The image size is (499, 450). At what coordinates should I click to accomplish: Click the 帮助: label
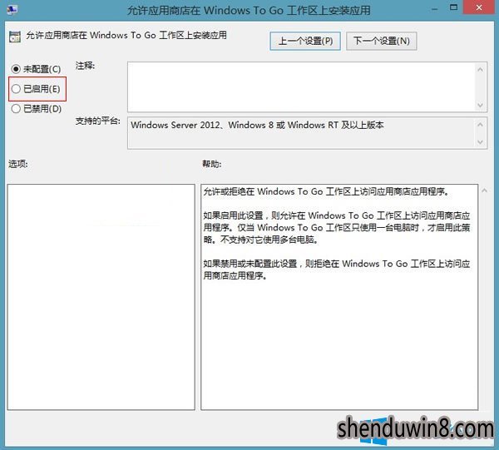tap(212, 164)
